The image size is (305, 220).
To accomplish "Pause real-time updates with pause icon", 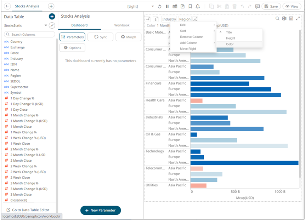I will click(167, 6).
